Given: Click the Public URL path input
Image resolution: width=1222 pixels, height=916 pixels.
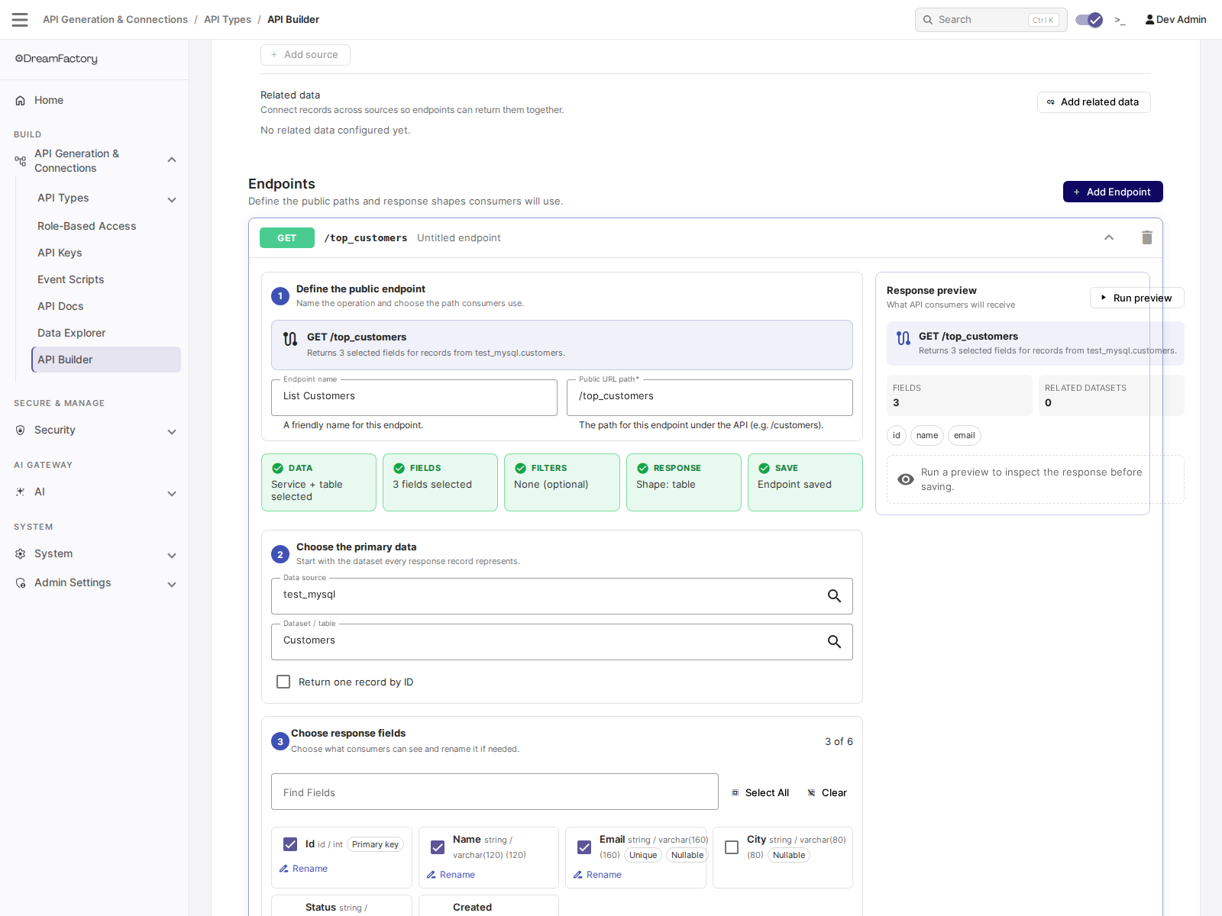Looking at the screenshot, I should click(x=710, y=397).
